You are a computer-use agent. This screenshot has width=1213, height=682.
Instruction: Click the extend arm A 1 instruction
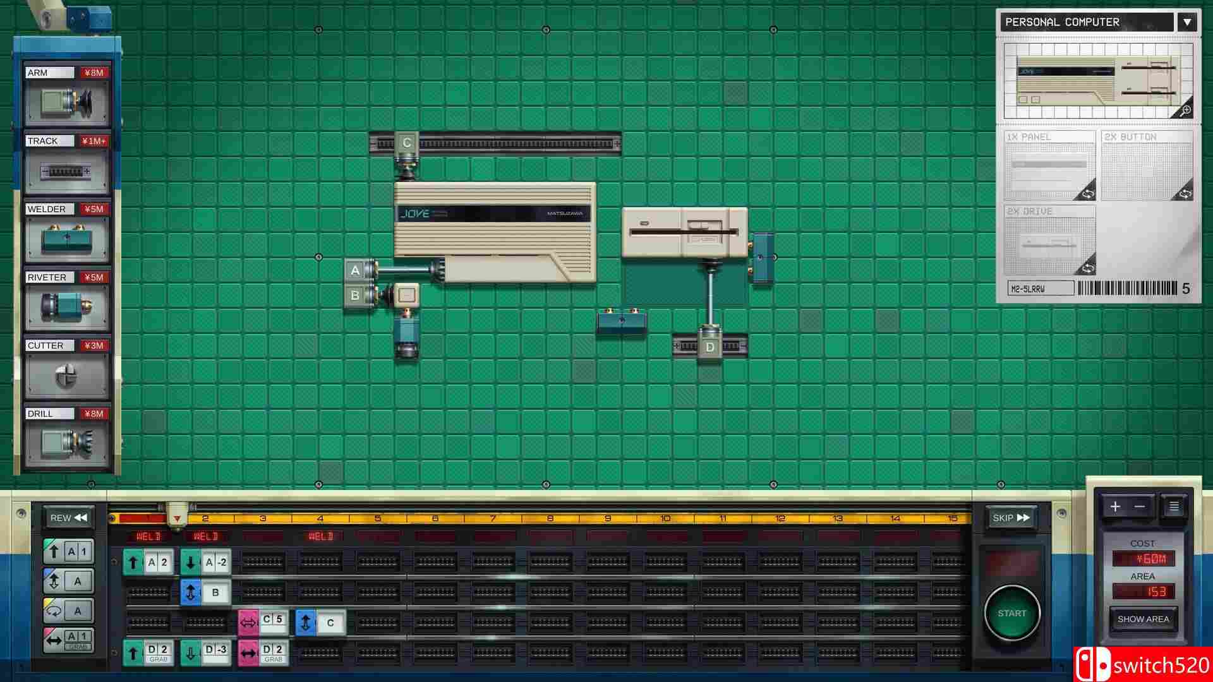(68, 551)
